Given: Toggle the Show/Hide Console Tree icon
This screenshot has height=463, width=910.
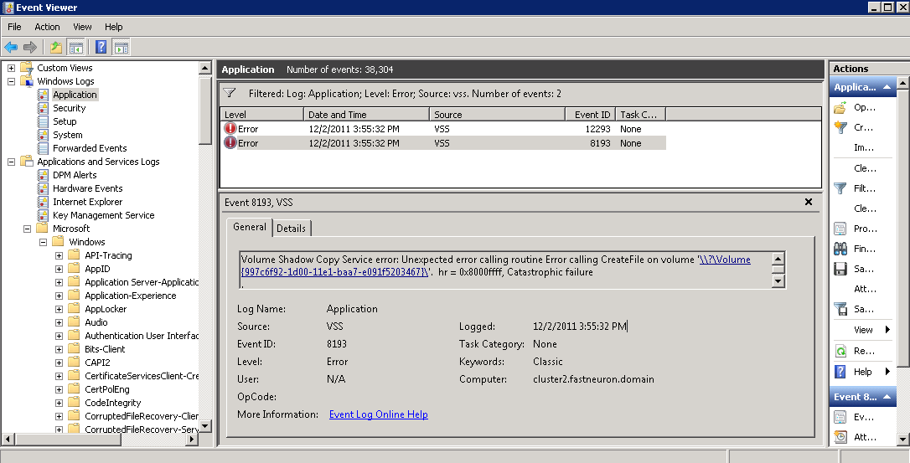Looking at the screenshot, I should pos(75,47).
